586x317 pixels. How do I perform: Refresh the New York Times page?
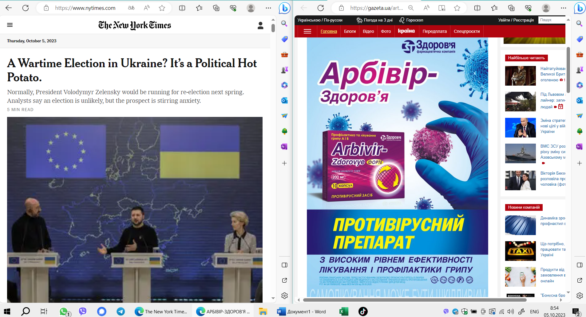tap(26, 8)
